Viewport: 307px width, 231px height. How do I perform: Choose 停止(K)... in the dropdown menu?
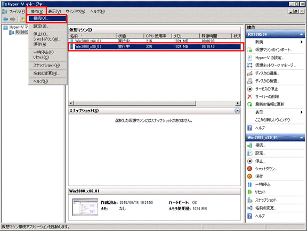click(x=47, y=34)
